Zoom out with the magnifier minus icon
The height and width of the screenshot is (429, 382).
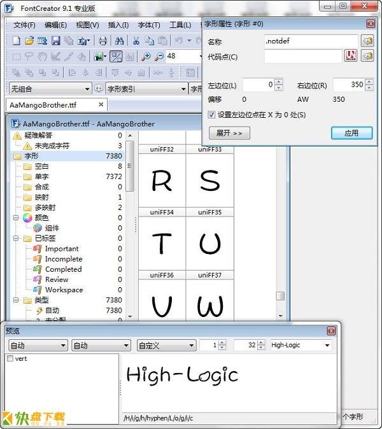click(159, 57)
